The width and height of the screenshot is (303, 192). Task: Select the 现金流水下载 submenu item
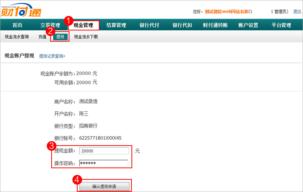coord(86,37)
